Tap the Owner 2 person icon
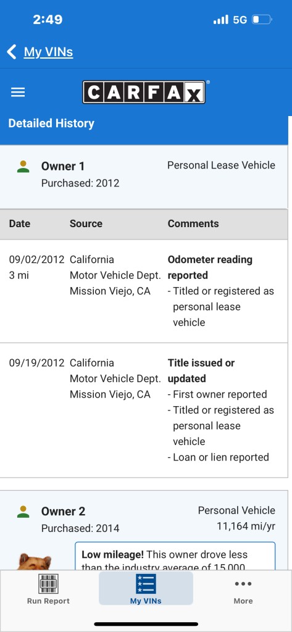The height and width of the screenshot is (632, 292). click(23, 512)
